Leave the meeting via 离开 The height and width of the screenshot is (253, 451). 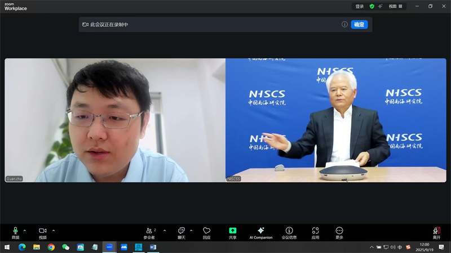436,232
